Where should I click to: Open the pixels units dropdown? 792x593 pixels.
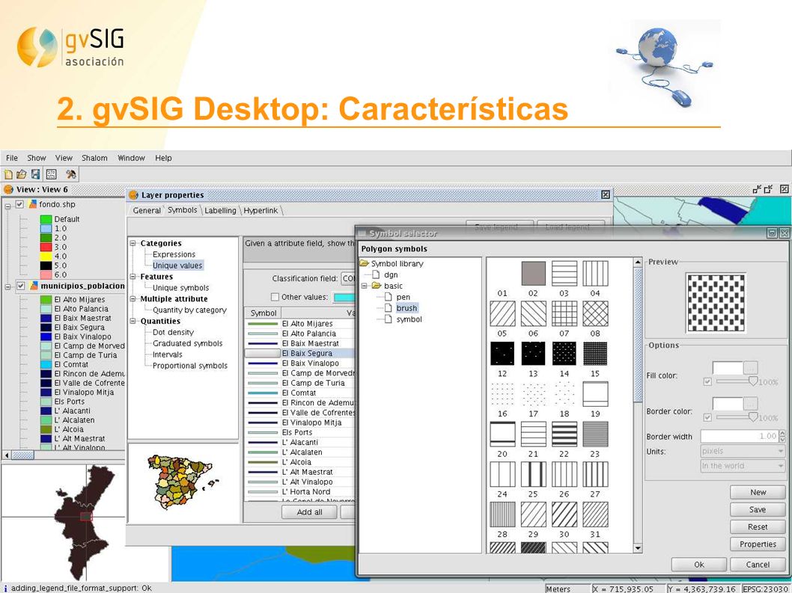pyautogui.click(x=742, y=451)
